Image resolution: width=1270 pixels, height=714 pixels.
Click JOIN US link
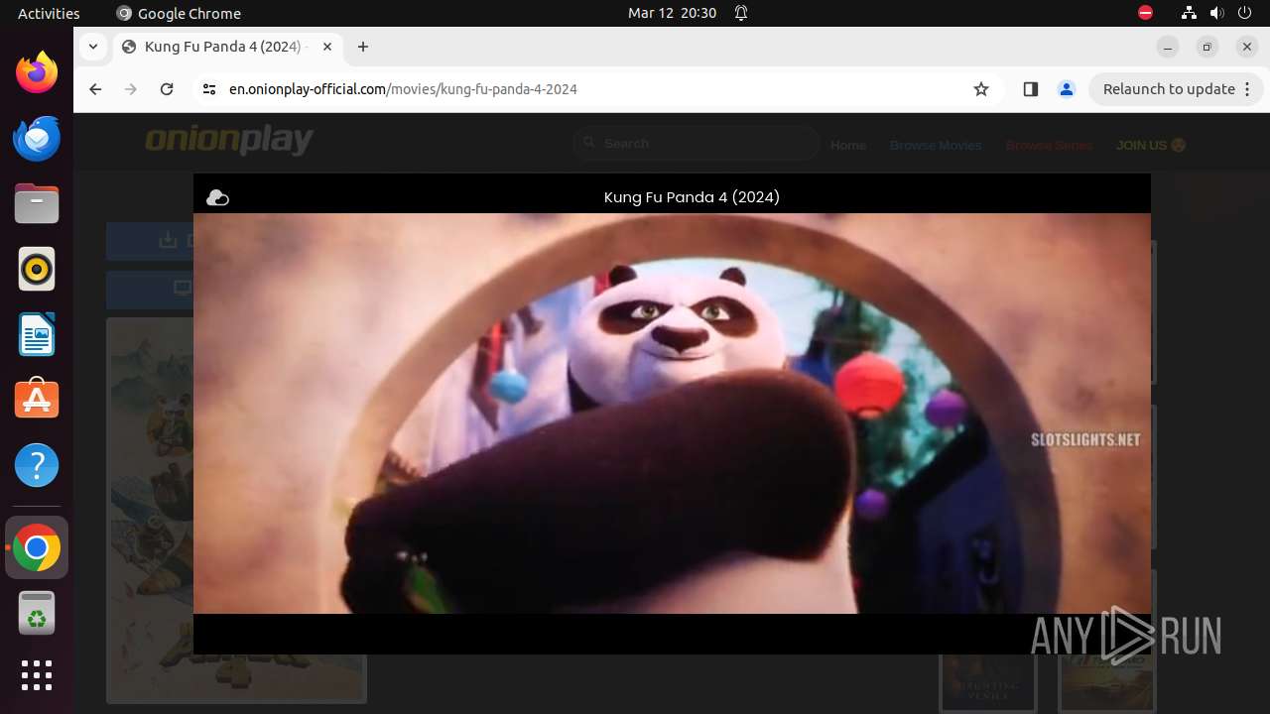click(x=1151, y=145)
